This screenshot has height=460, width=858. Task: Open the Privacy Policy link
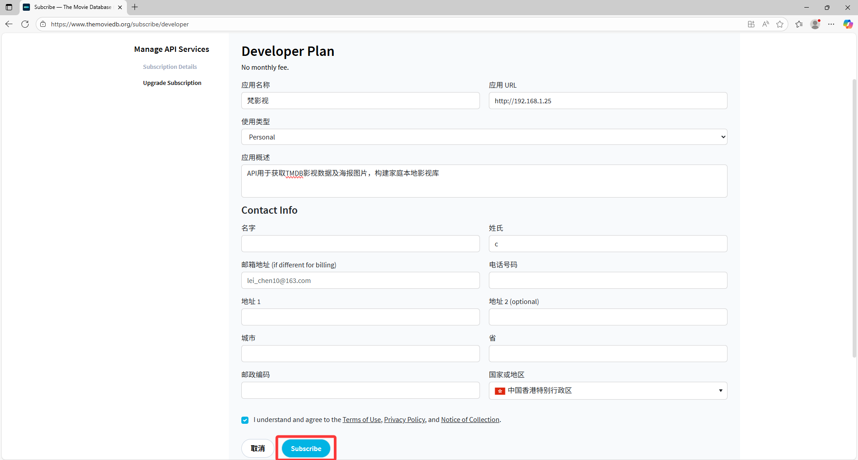click(x=404, y=419)
